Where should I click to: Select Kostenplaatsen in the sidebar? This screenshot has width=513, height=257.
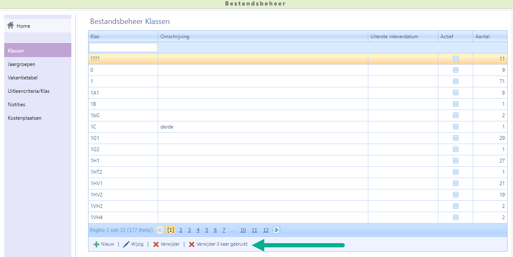click(x=24, y=118)
